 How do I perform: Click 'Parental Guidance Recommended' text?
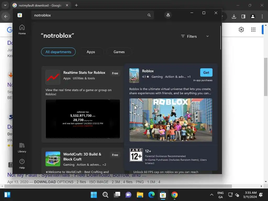pyautogui.click(x=165, y=156)
